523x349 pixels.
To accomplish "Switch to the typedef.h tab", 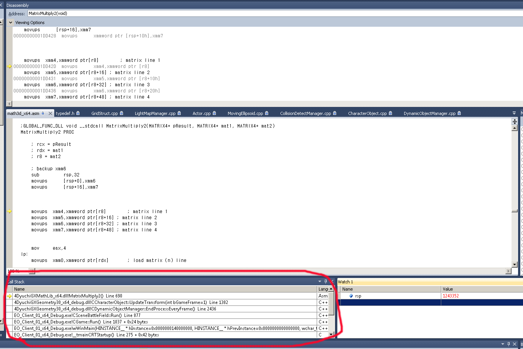I will [x=65, y=113].
